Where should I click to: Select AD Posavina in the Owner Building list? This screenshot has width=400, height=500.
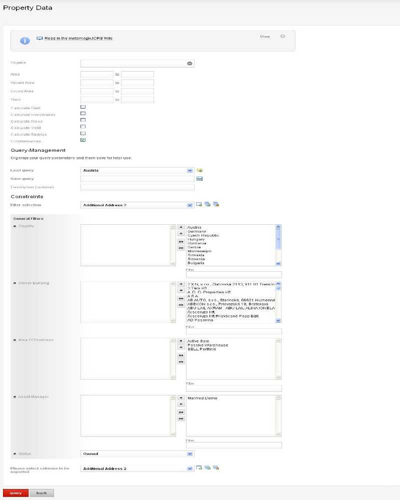coord(200,320)
